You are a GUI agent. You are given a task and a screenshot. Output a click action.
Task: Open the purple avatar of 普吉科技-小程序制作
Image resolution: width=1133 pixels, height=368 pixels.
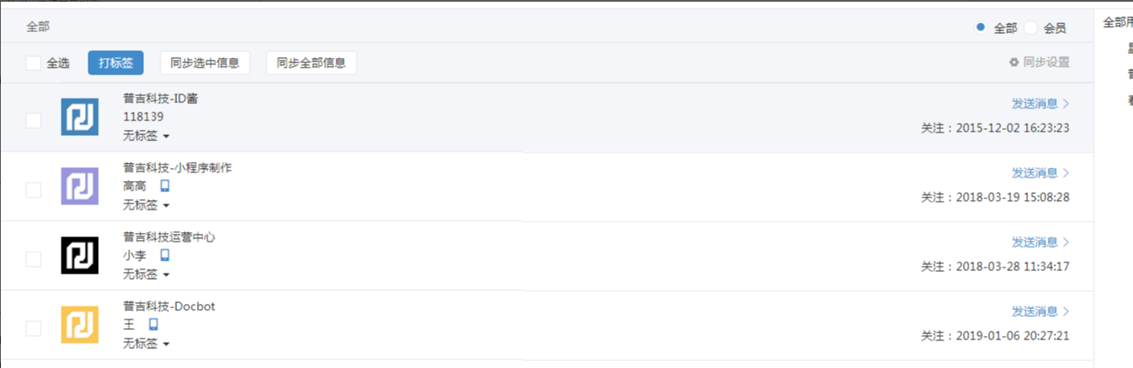coord(80,186)
